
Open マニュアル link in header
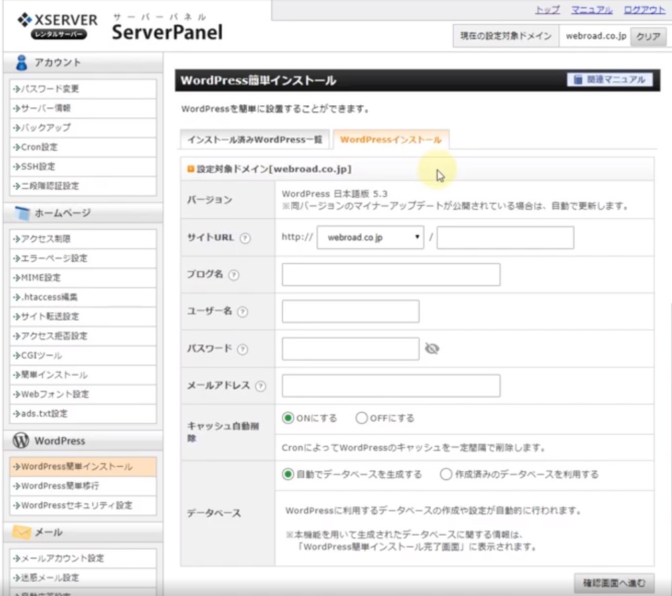click(x=592, y=10)
